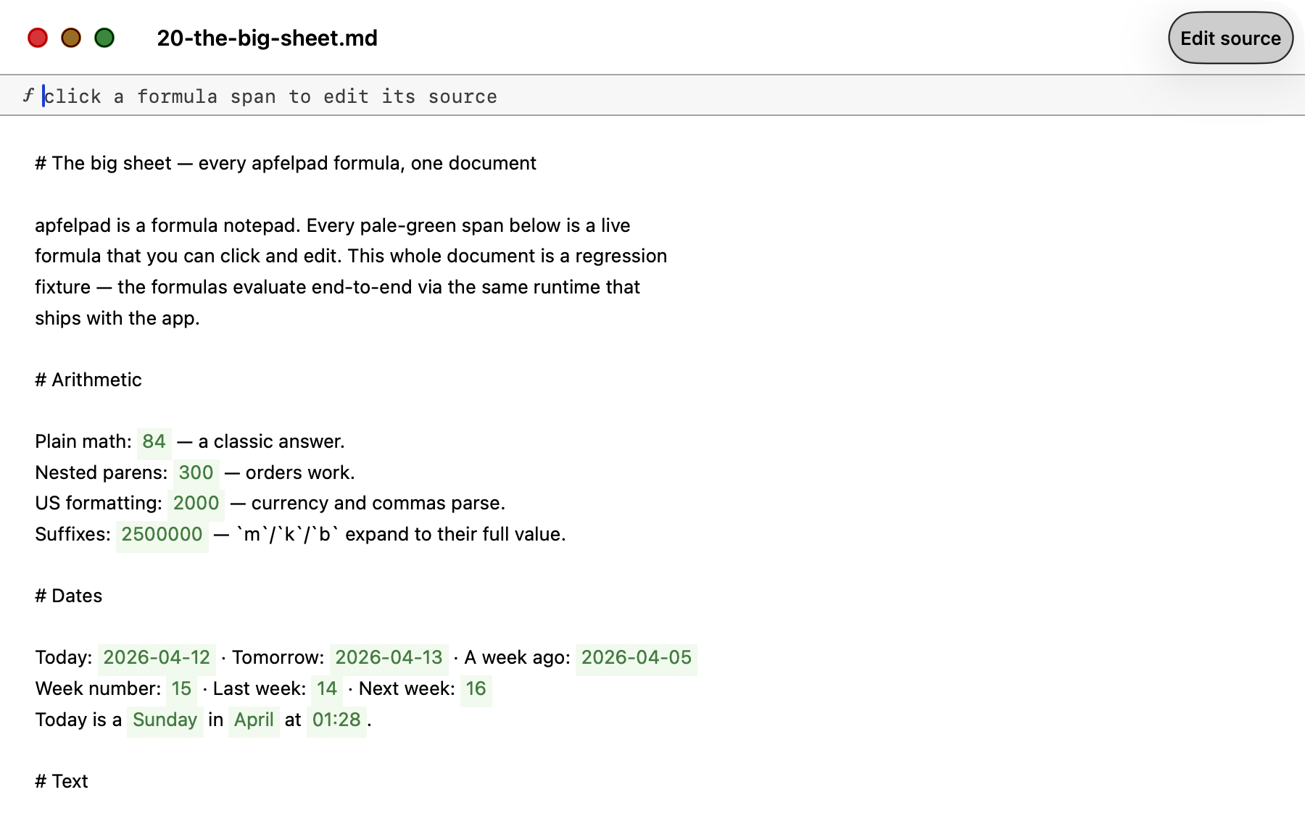Click the Tomorrow date span 2026-04-13

[389, 658]
